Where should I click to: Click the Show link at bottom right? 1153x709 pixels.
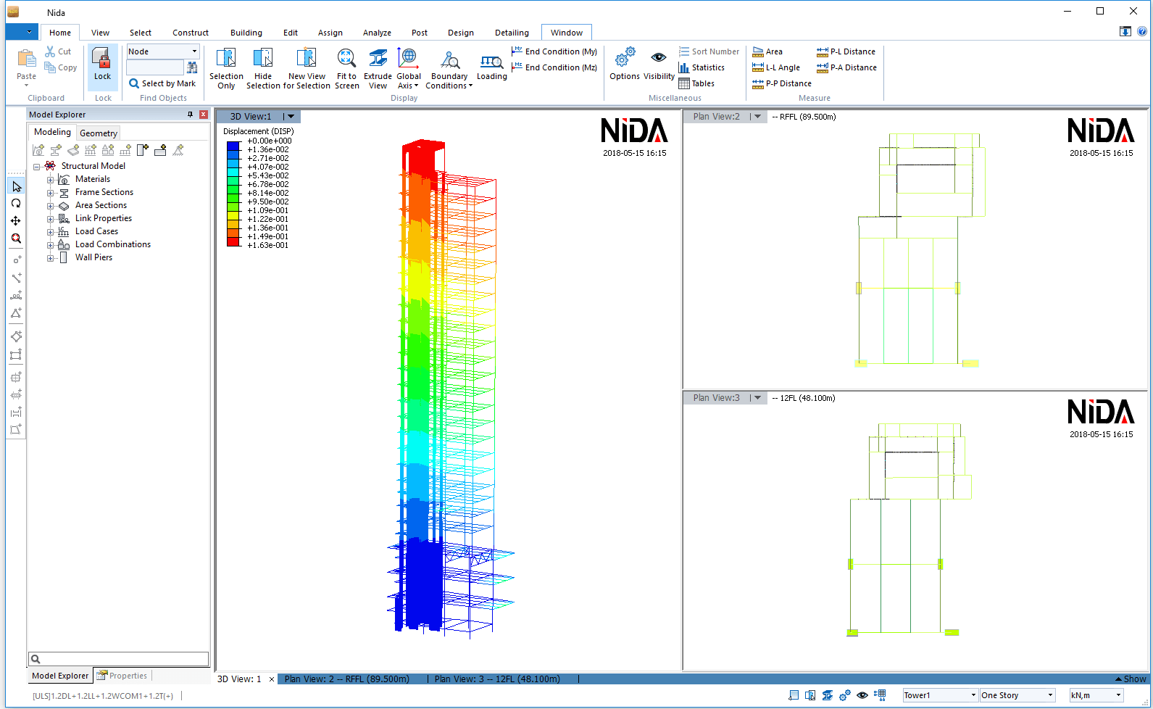click(1131, 679)
